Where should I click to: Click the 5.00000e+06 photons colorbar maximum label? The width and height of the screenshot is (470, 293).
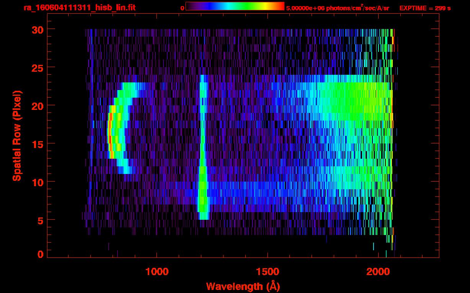pyautogui.click(x=337, y=8)
